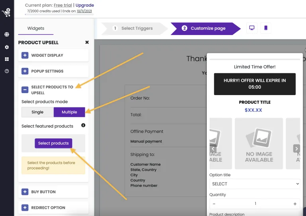Click the Order No: label

[140, 98]
